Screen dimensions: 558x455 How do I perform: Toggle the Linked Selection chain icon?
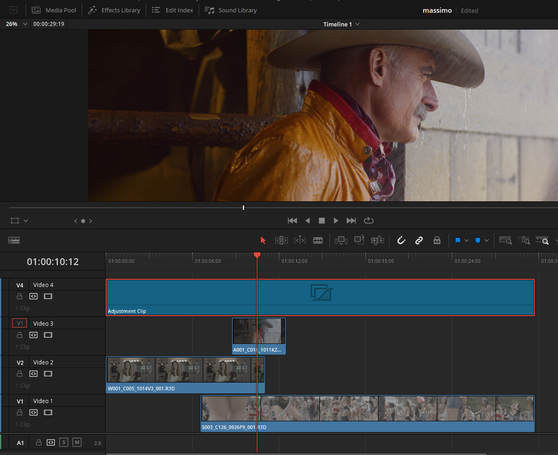pyautogui.click(x=419, y=241)
